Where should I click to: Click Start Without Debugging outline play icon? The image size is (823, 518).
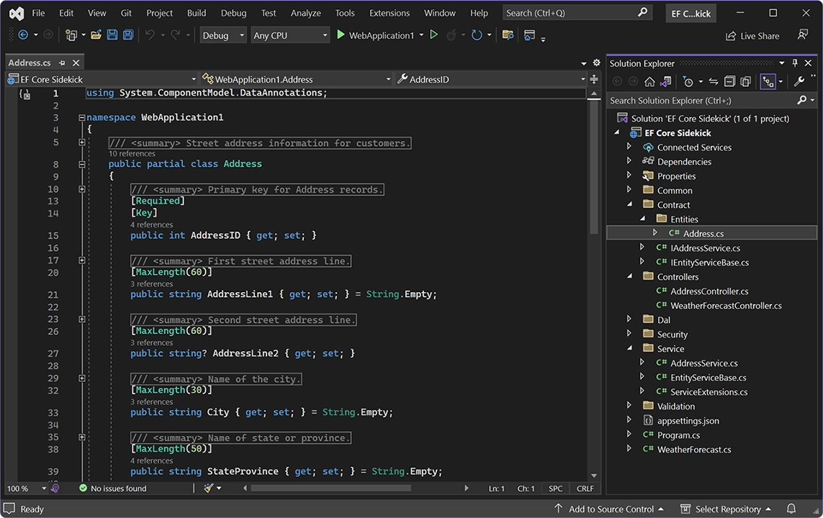[x=433, y=35]
